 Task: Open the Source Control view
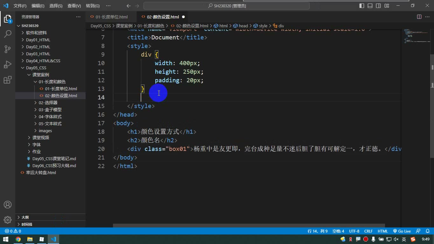[x=8, y=49]
